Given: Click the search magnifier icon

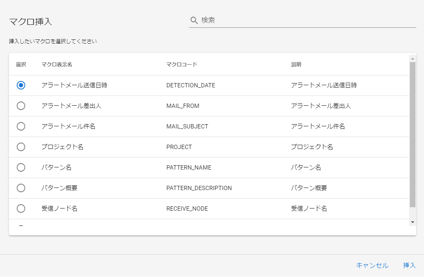Looking at the screenshot, I should pos(194,20).
